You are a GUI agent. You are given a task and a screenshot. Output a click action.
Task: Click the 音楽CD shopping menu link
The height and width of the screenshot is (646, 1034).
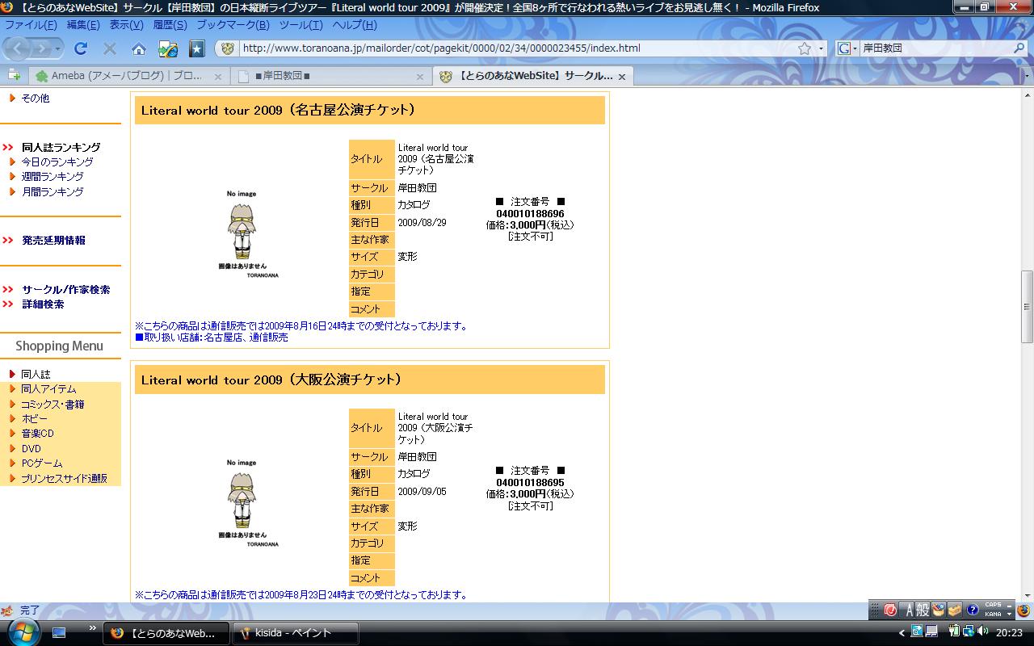37,434
